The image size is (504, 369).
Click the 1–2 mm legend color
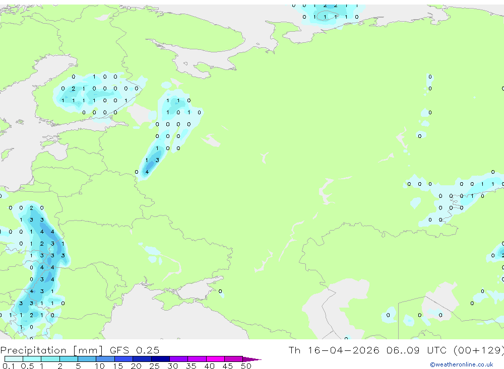coord(50,359)
